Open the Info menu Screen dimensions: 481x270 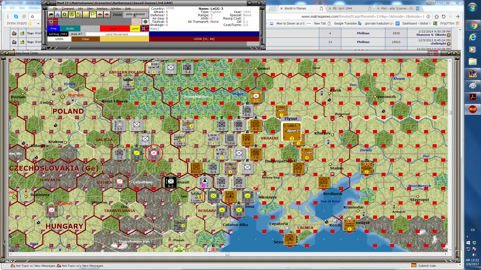tap(80, 8)
